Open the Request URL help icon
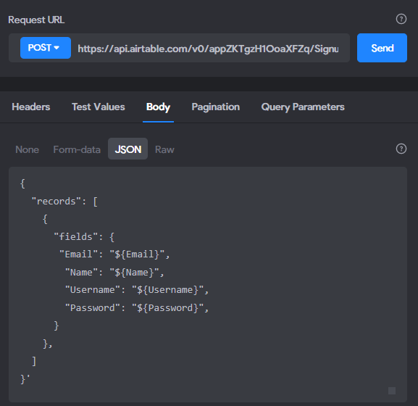 point(401,19)
